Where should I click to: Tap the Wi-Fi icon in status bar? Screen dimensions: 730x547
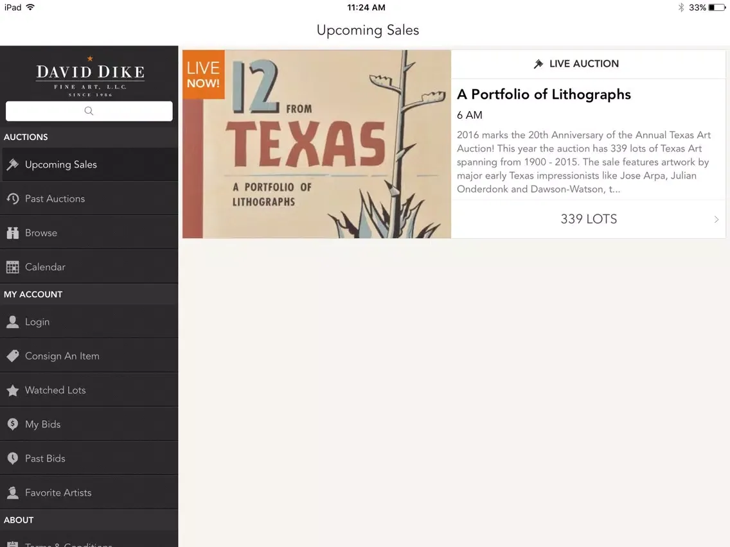click(30, 7)
